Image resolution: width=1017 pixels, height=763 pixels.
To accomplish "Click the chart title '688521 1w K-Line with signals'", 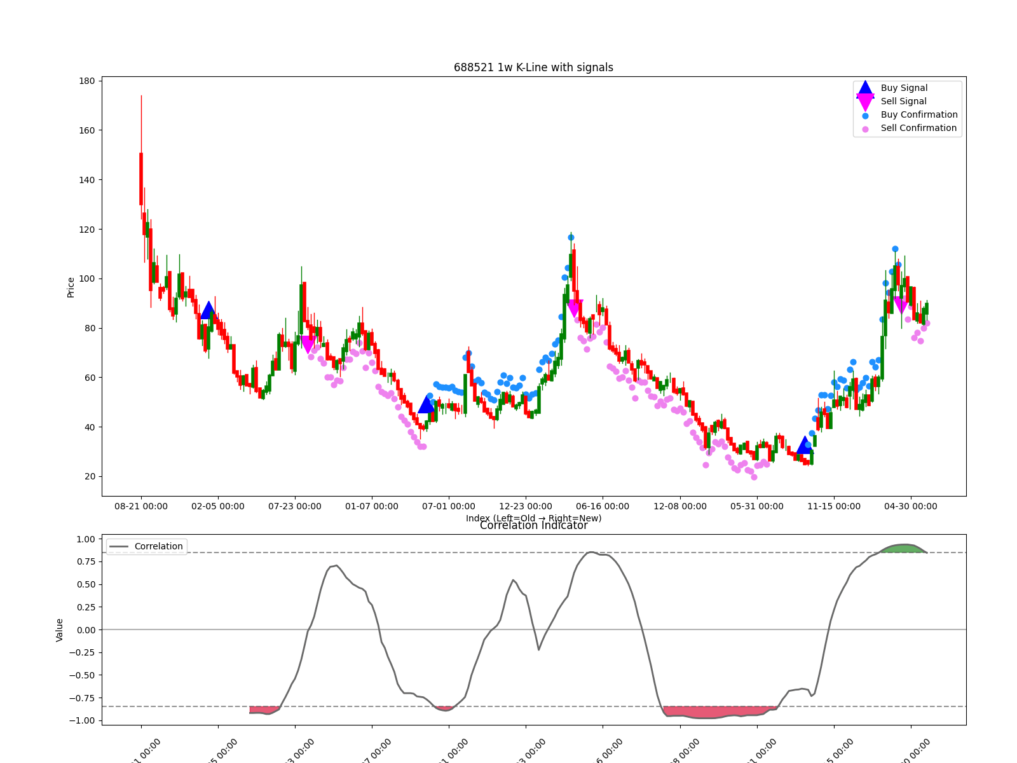I will pyautogui.click(x=533, y=67).
